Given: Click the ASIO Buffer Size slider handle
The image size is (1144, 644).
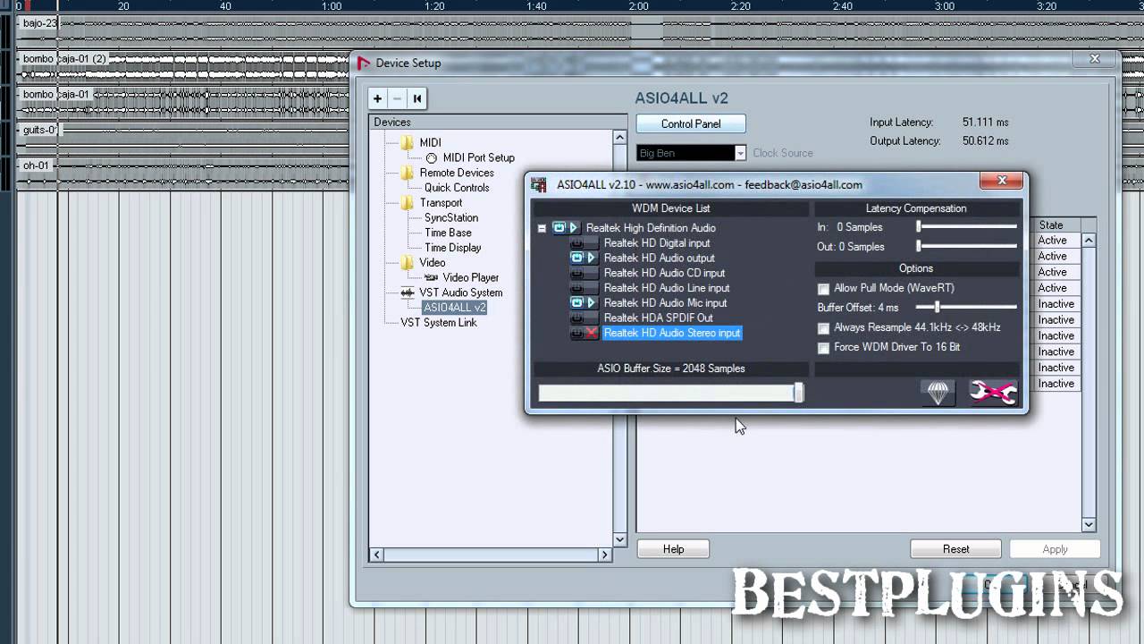Looking at the screenshot, I should pos(799,393).
